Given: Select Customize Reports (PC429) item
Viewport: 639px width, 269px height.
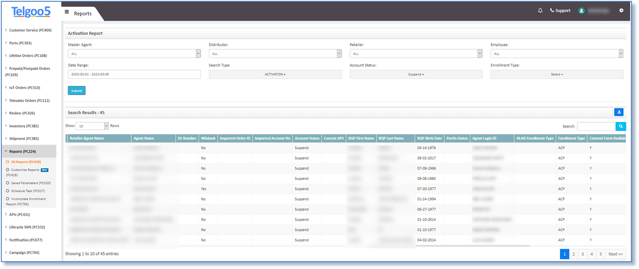Looking at the screenshot, I should pos(27,172).
